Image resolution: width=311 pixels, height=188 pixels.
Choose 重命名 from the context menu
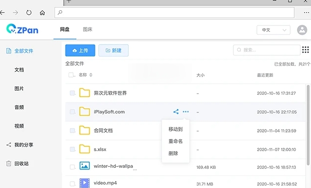(175, 141)
